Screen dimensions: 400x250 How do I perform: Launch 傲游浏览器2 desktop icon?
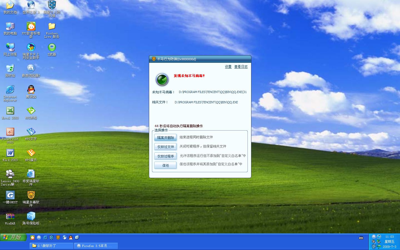[x=31, y=71]
